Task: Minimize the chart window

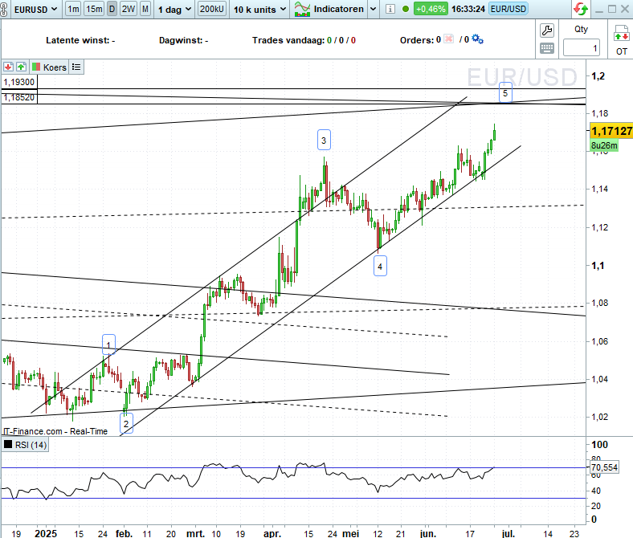Action: pos(599,10)
